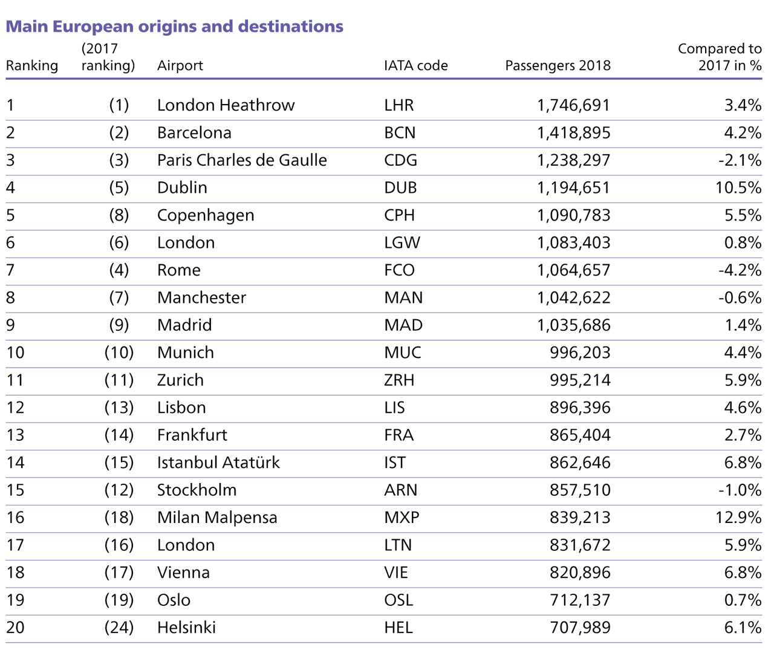Image resolution: width=774 pixels, height=653 pixels.
Task: Click the 'FCO' code
Action: click(x=400, y=270)
